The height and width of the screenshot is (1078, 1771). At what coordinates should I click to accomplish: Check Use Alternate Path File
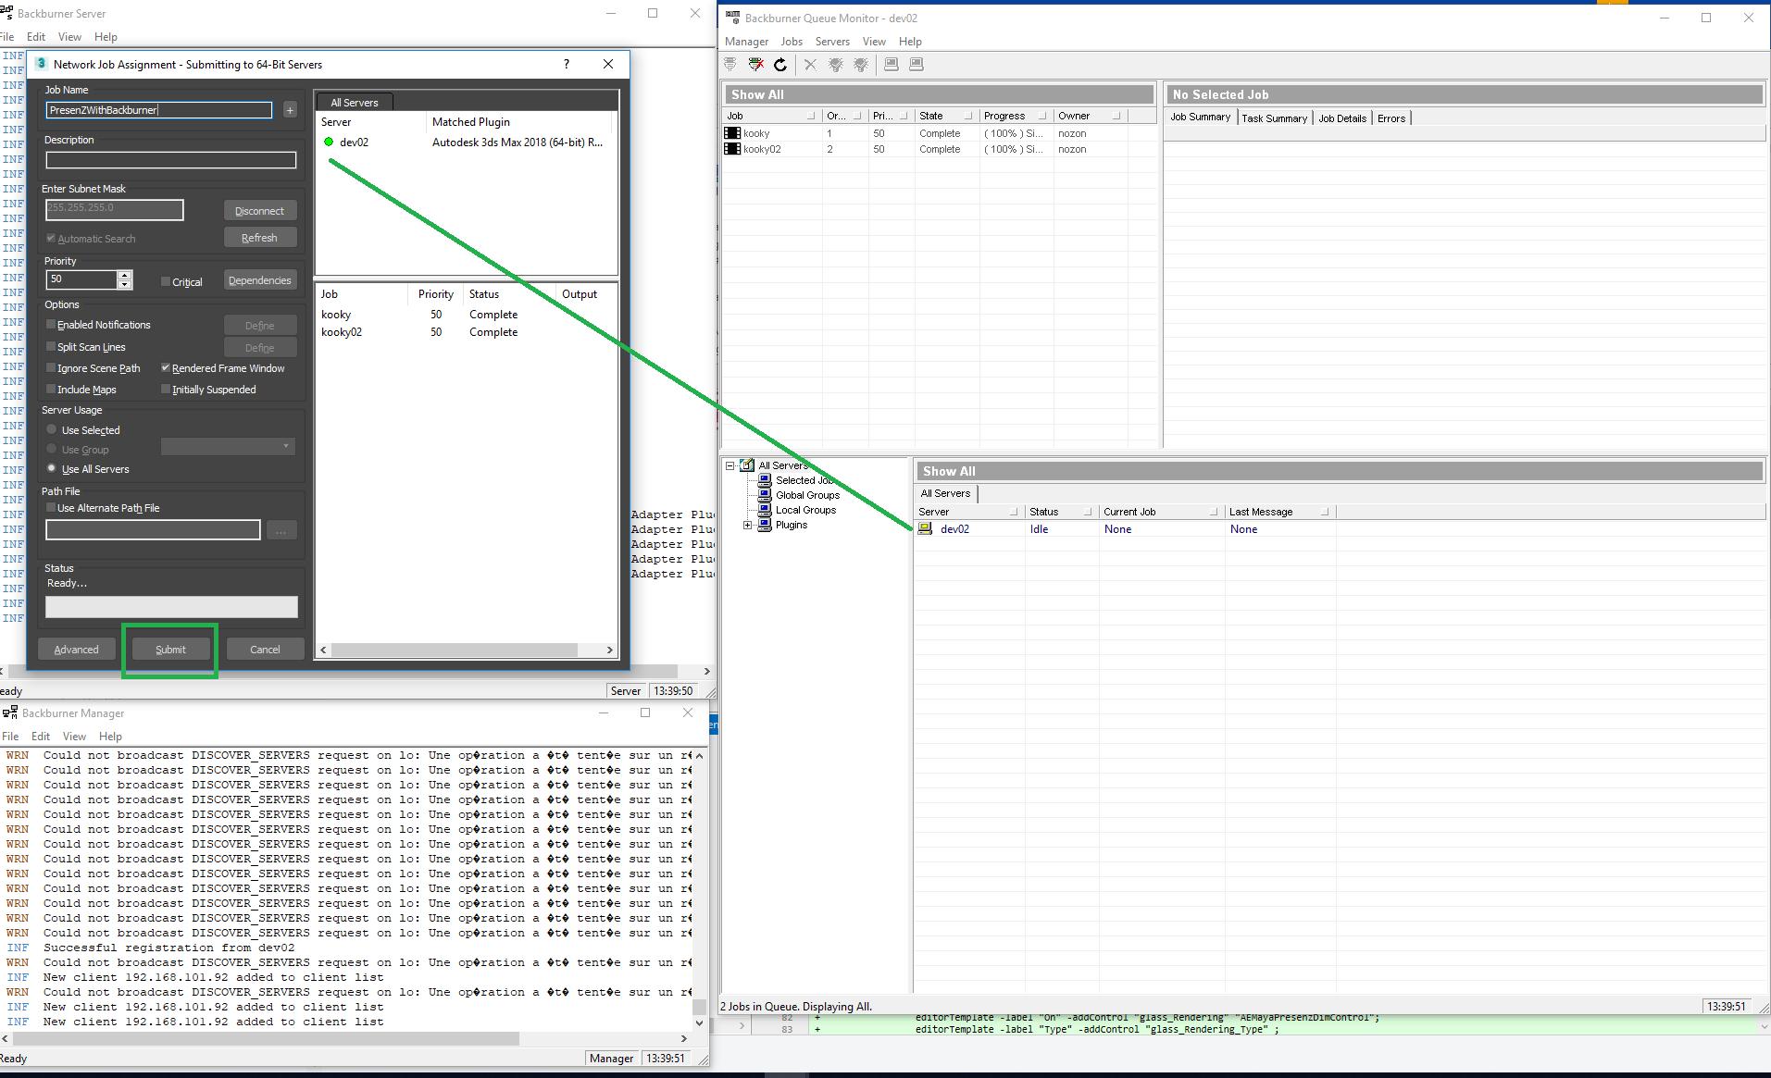[x=51, y=508]
